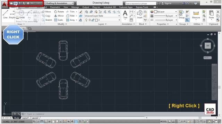222x124 pixels.
Task: Click the TOP face of the ViewCube
Action: 208,46
